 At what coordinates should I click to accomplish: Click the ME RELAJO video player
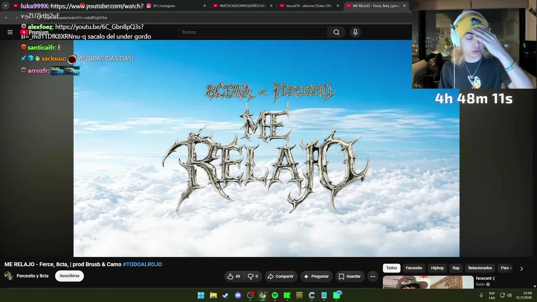pyautogui.click(x=266, y=148)
